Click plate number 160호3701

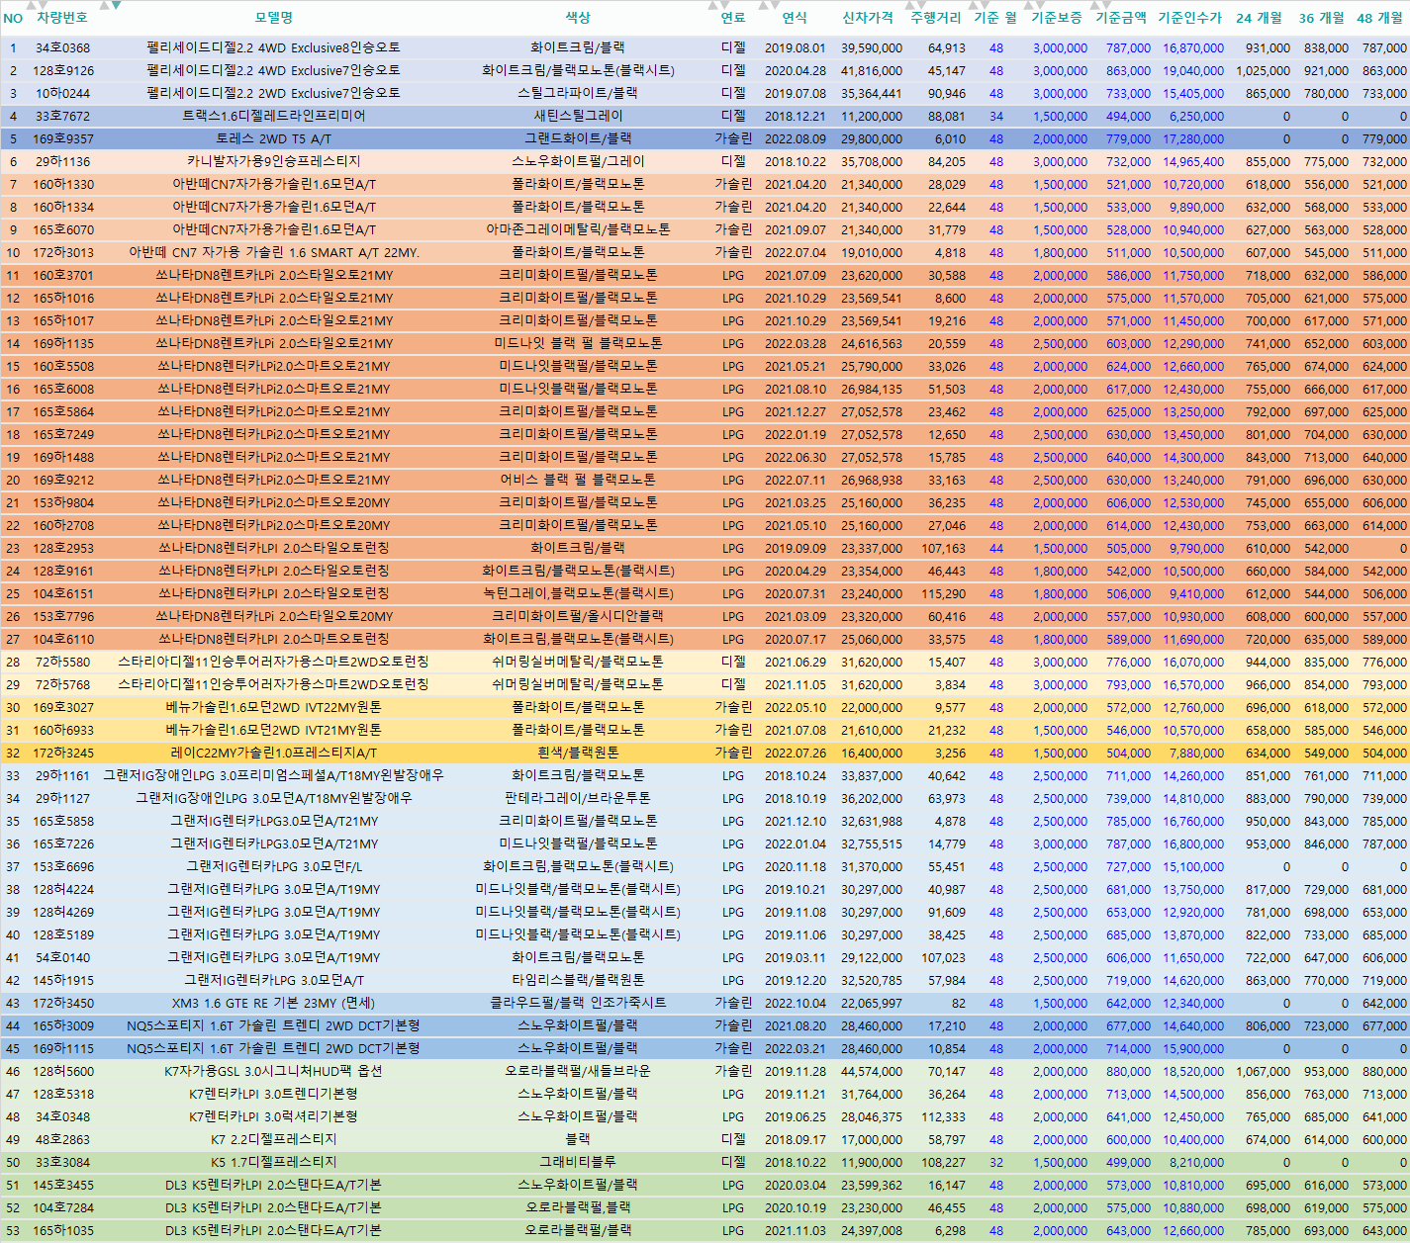click(63, 275)
